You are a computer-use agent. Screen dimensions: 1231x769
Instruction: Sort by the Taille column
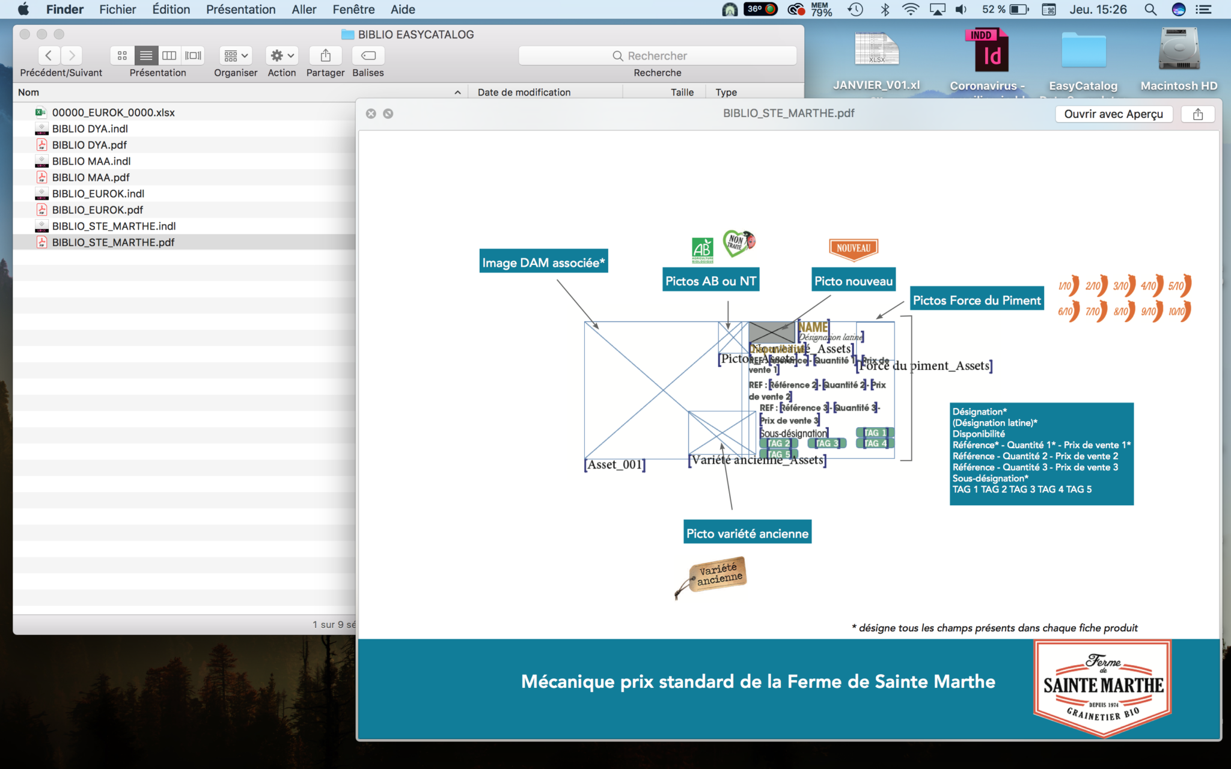[682, 92]
